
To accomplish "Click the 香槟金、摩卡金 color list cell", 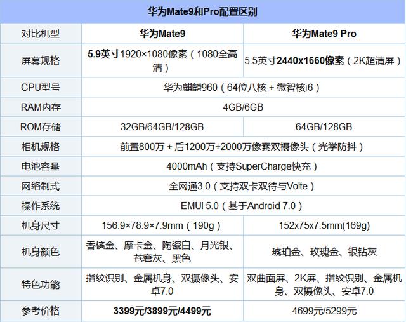I will pyautogui.click(x=162, y=252).
